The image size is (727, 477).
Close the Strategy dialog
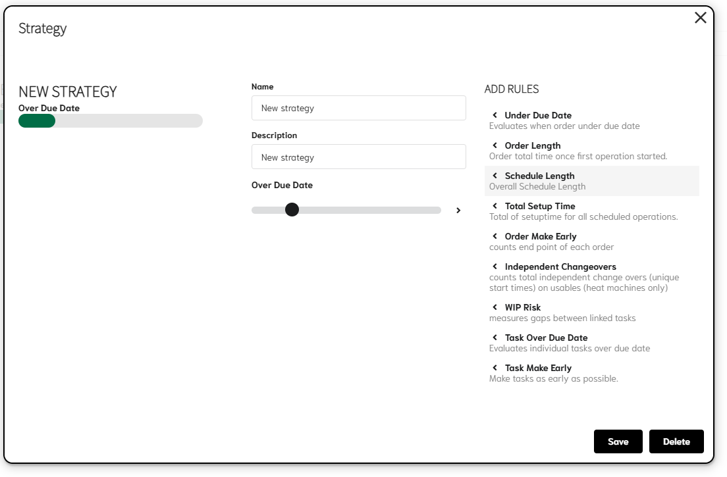[x=700, y=18]
